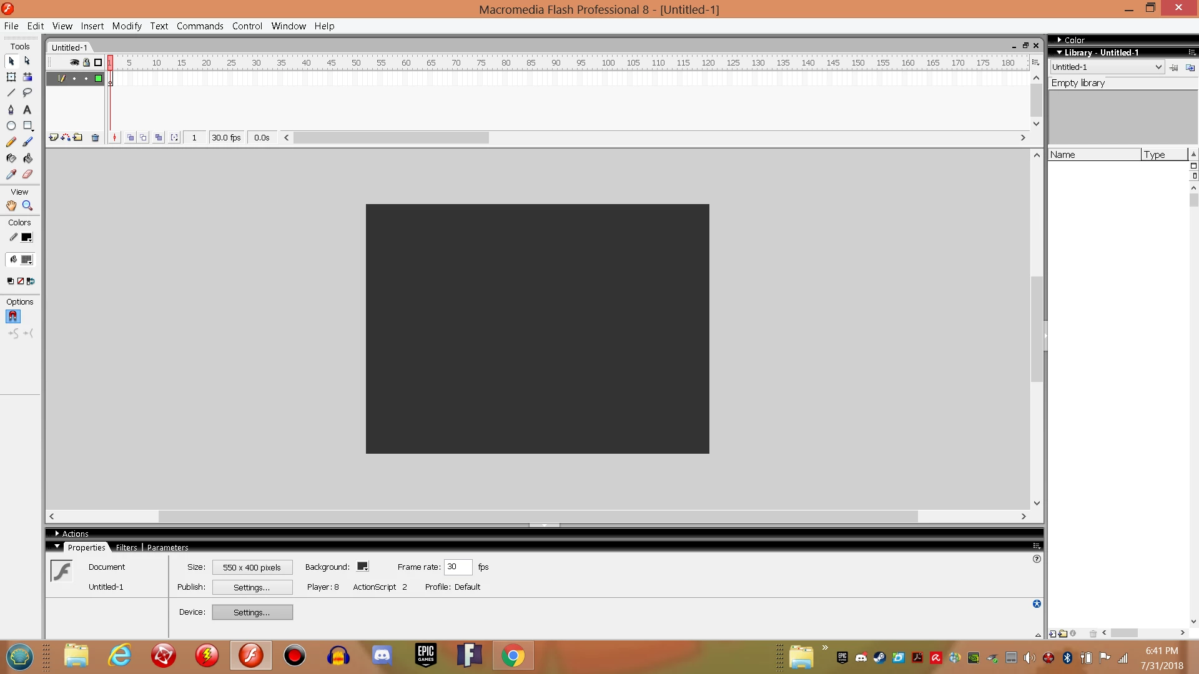Toggle show/hide all layers eye icon
1199x674 pixels.
click(74, 62)
